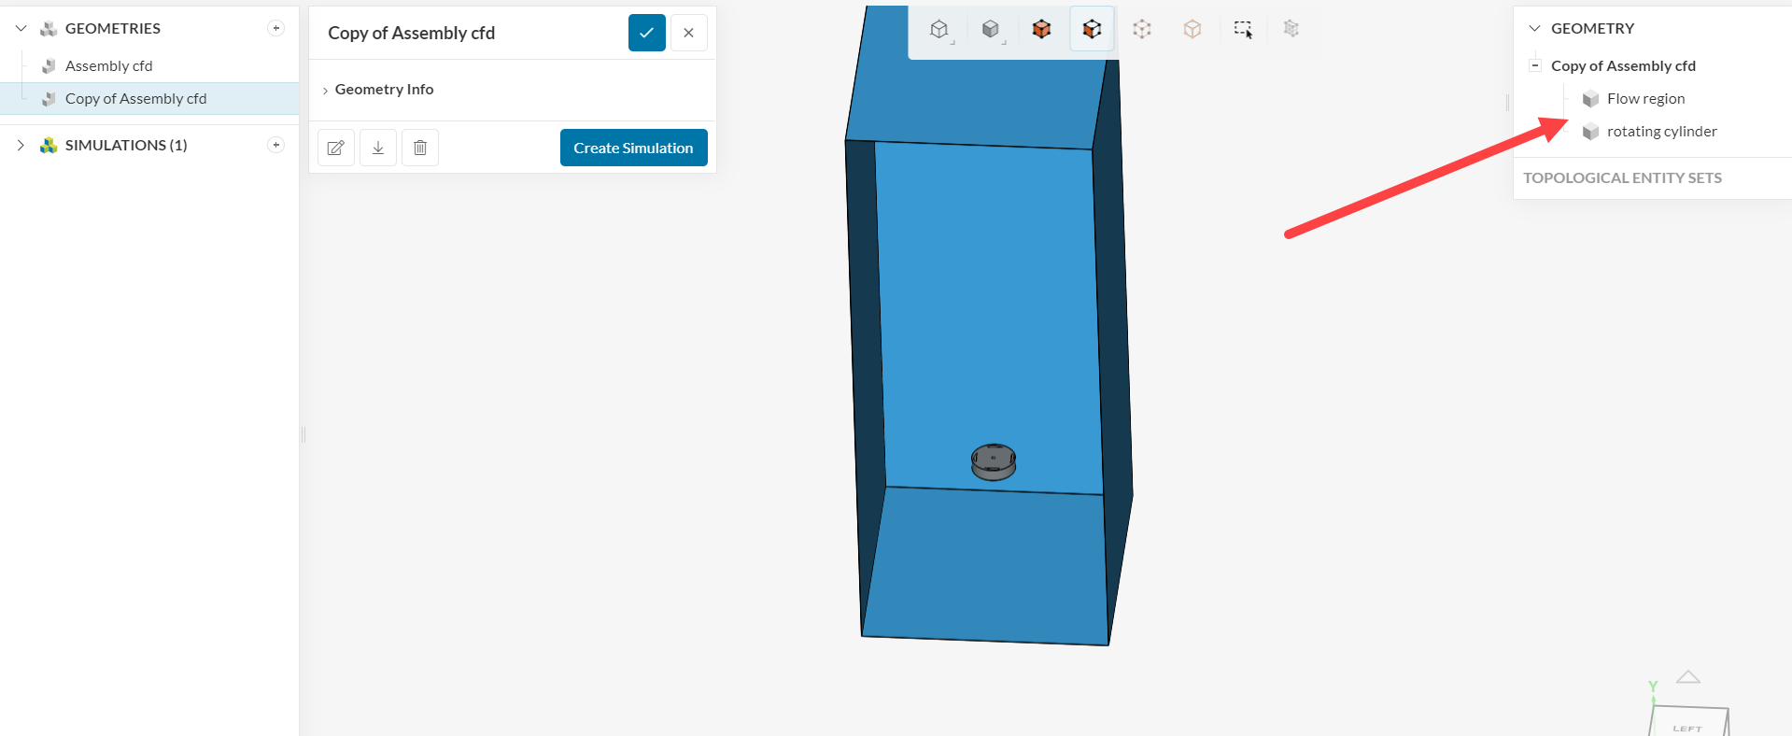This screenshot has height=736, width=1792.
Task: Click the Copy of Assembly cfd panel title
Action: tap(411, 34)
